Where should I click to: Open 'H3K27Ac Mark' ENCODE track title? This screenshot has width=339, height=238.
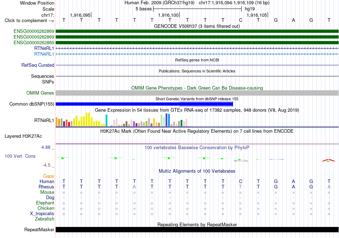tap(197, 131)
